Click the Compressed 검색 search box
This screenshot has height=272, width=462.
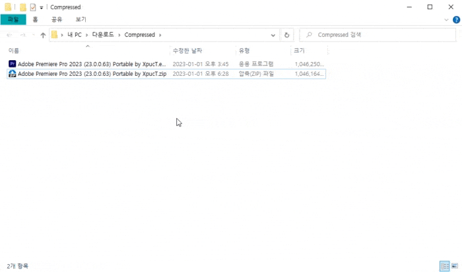point(378,35)
